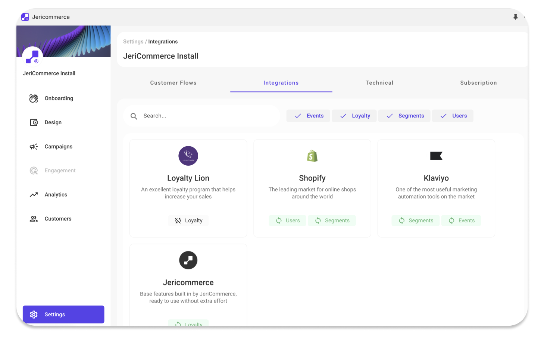
Task: Toggle the Segments filter chip
Action: [405, 116]
